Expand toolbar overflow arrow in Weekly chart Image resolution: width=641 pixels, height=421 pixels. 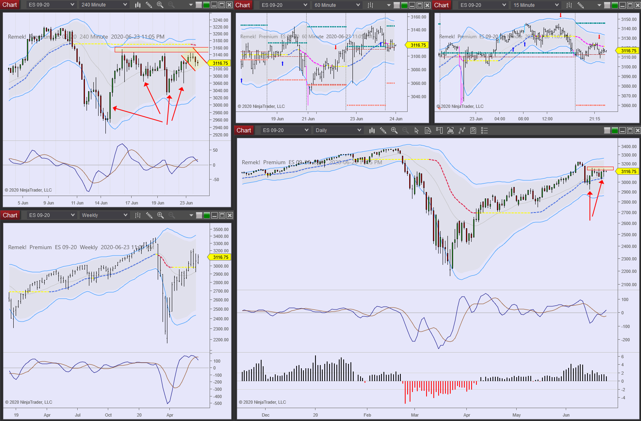click(191, 215)
